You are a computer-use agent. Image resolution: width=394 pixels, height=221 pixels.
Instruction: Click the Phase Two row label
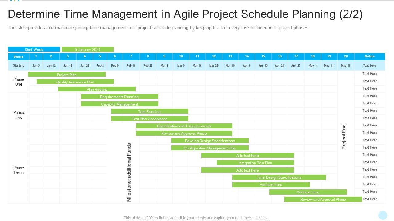click(18, 115)
